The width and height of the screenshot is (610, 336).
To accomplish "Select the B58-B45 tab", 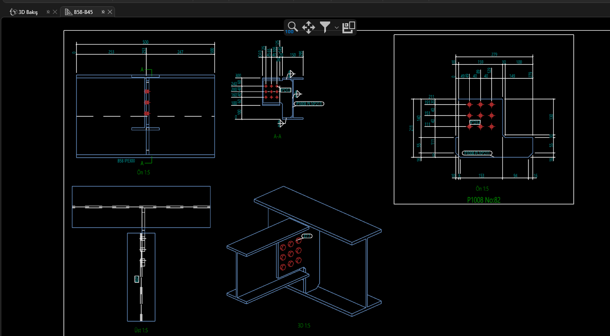I will [83, 12].
